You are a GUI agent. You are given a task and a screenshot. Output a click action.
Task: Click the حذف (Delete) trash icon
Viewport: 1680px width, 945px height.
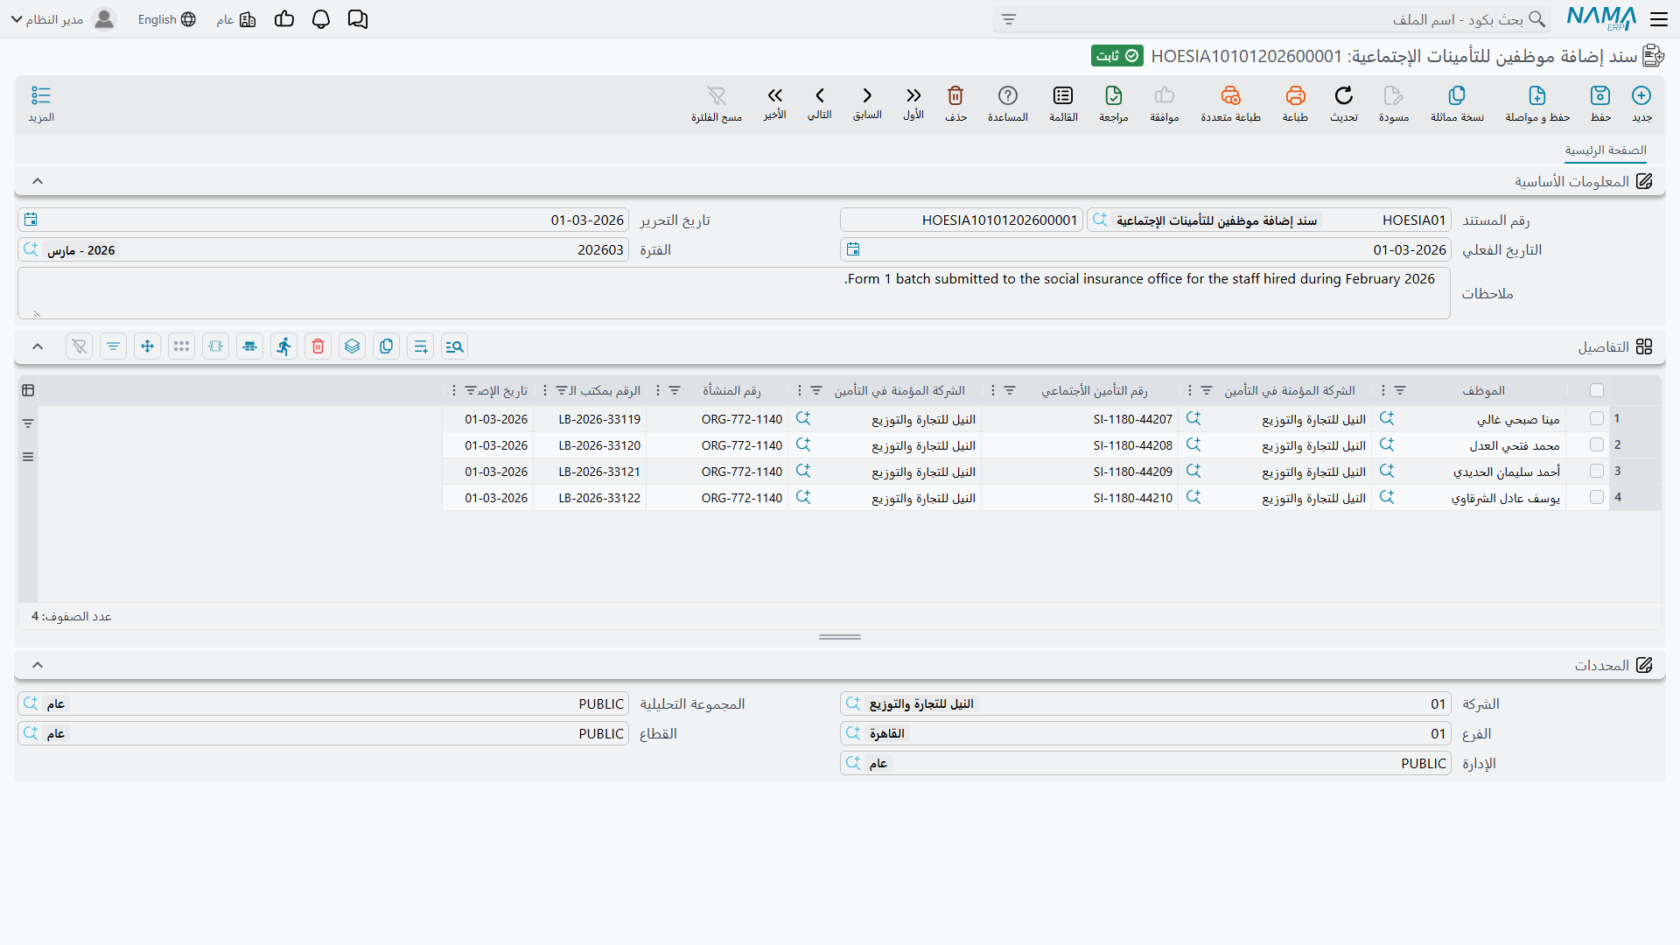coord(955,95)
